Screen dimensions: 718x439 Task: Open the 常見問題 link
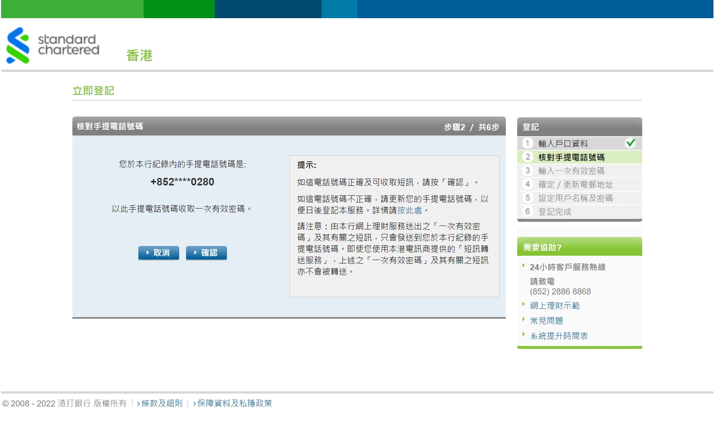click(546, 321)
